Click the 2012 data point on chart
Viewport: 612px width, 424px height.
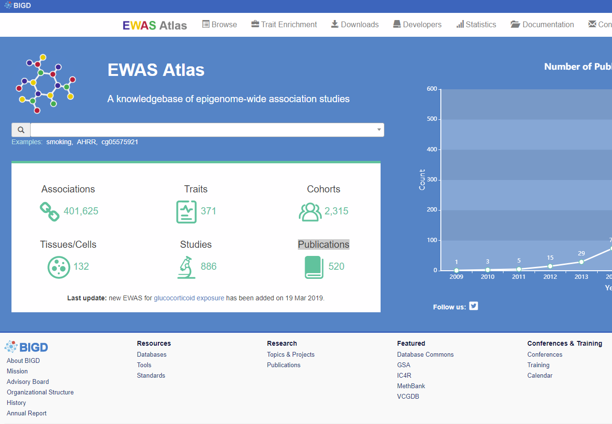tap(550, 266)
